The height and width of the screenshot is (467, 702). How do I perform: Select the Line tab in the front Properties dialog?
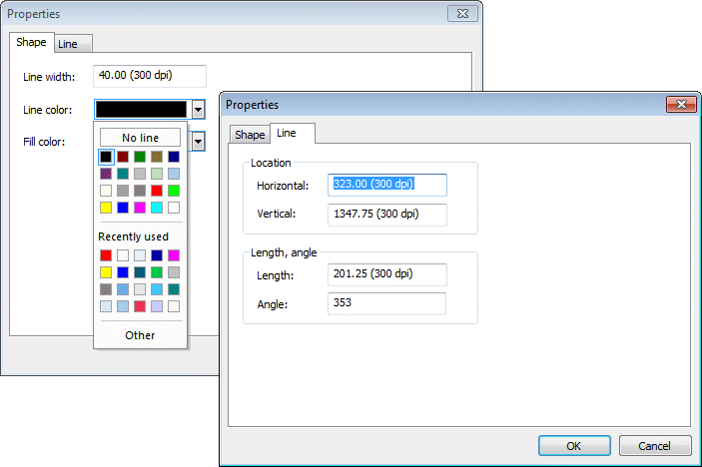coord(293,134)
